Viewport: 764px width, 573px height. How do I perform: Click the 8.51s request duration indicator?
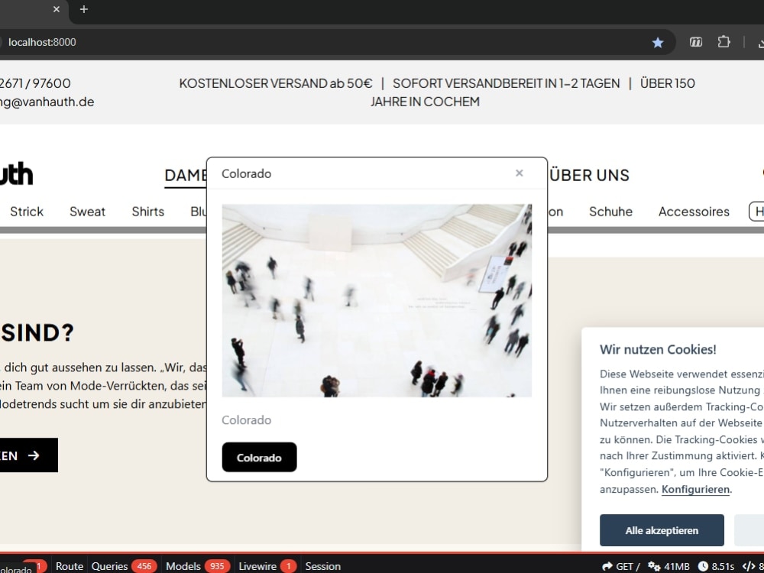(716, 566)
